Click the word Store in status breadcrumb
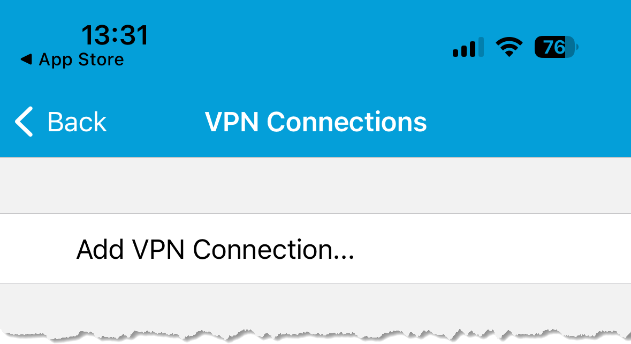This screenshot has height=344, width=631. coord(101,59)
